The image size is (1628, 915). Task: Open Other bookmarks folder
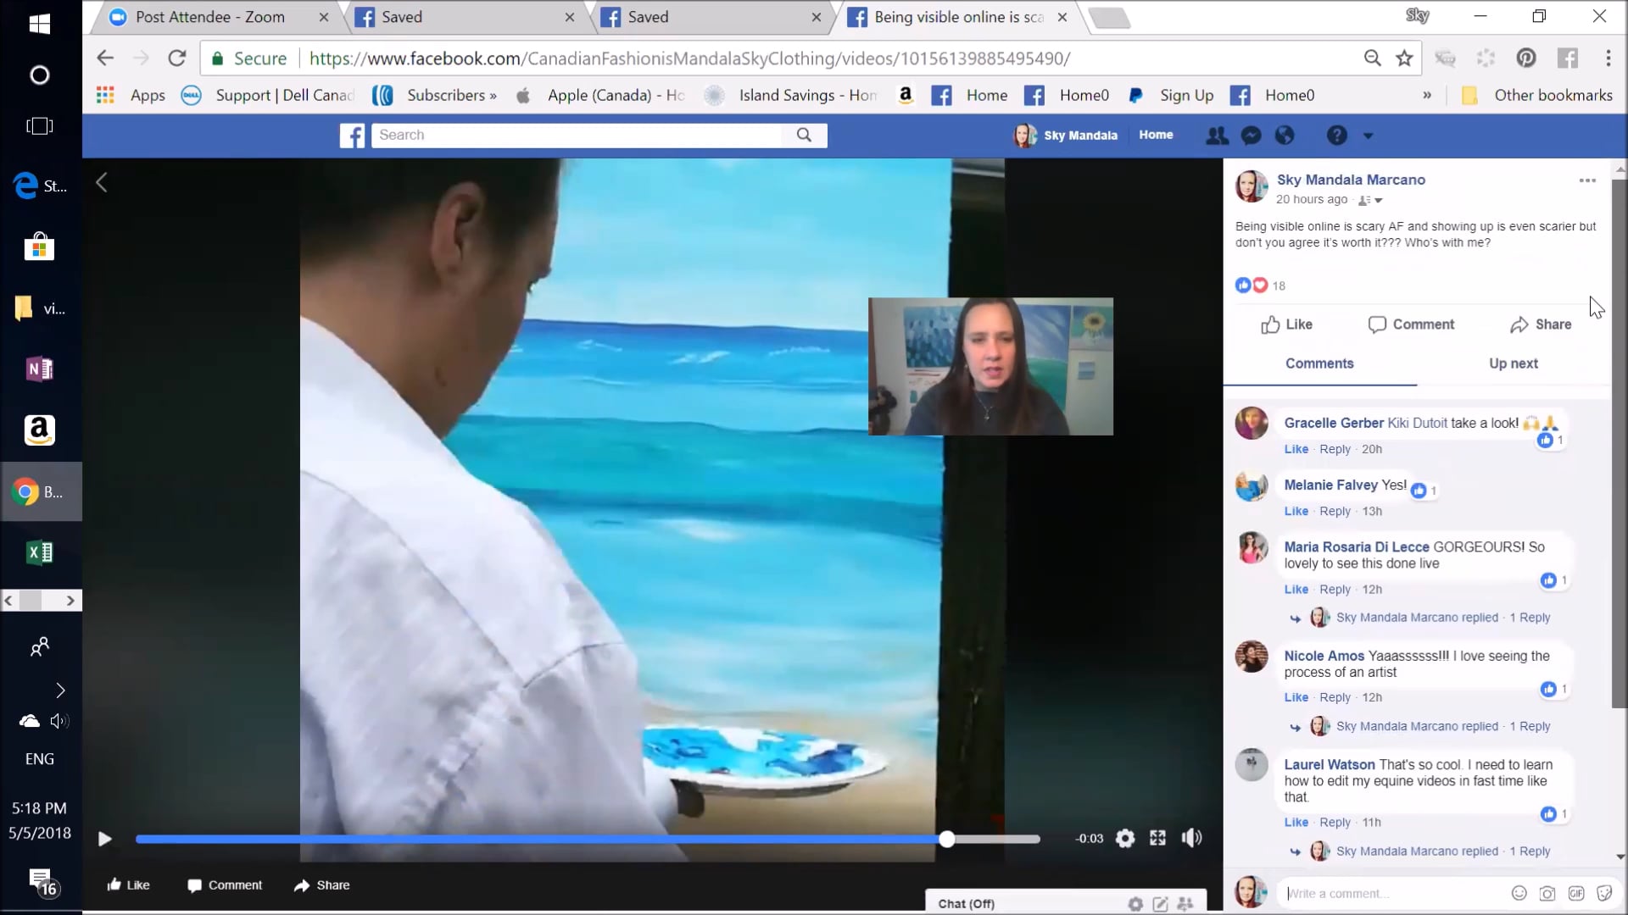pos(1536,96)
